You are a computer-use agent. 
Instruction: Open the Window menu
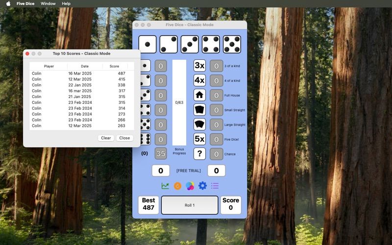[x=48, y=3]
